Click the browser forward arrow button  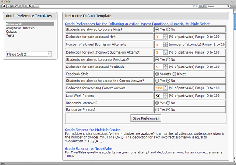pyautogui.click(x=9, y=6)
